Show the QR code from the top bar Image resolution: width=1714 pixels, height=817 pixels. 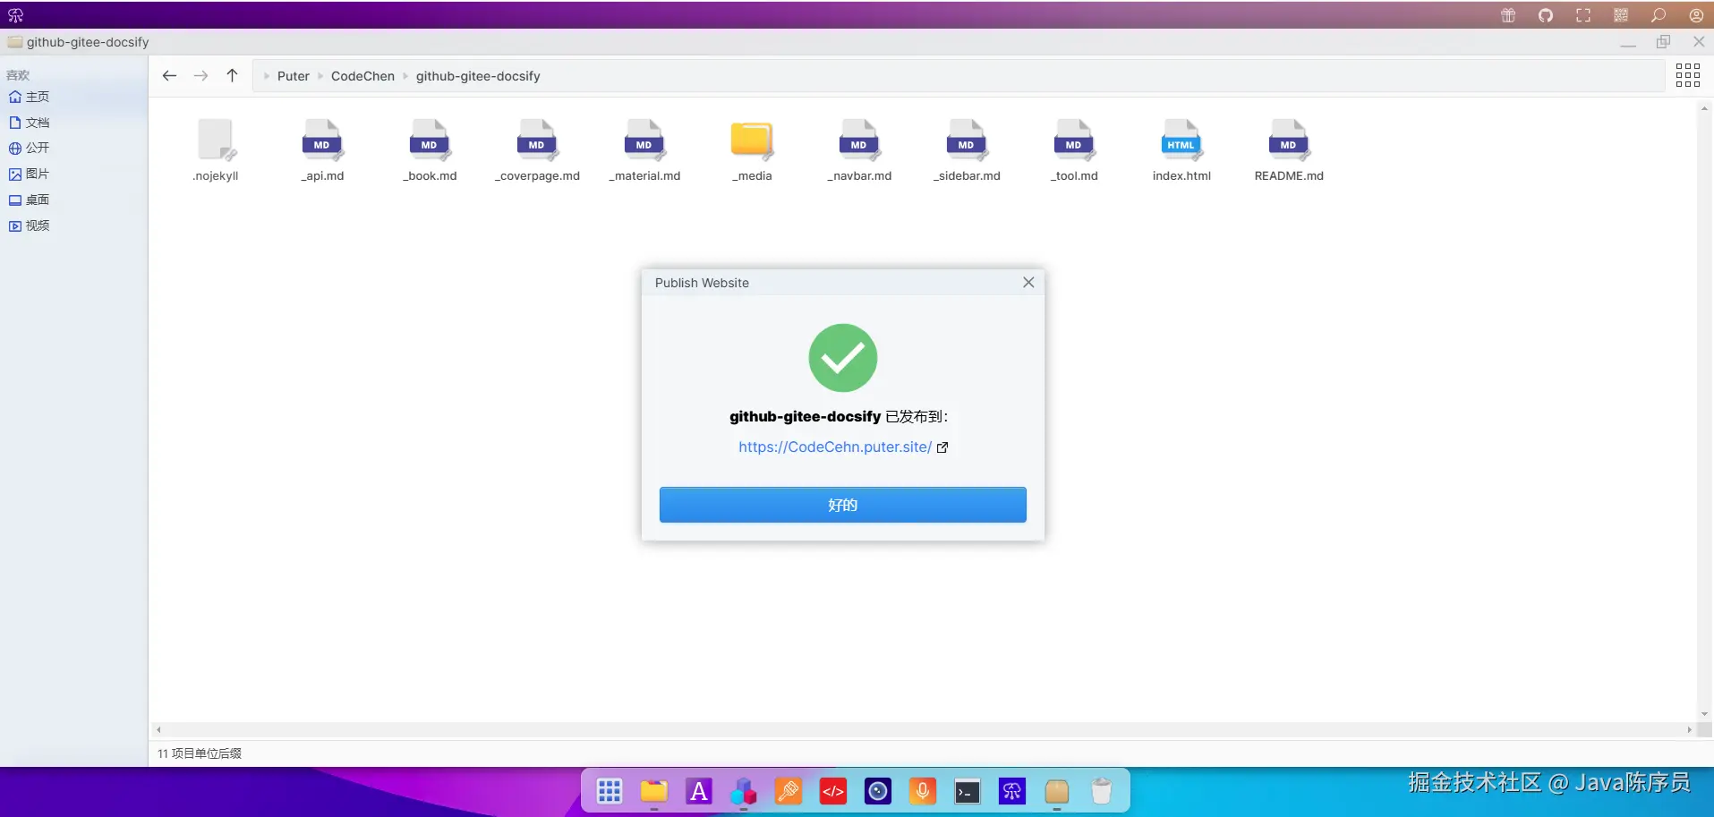tap(1621, 15)
